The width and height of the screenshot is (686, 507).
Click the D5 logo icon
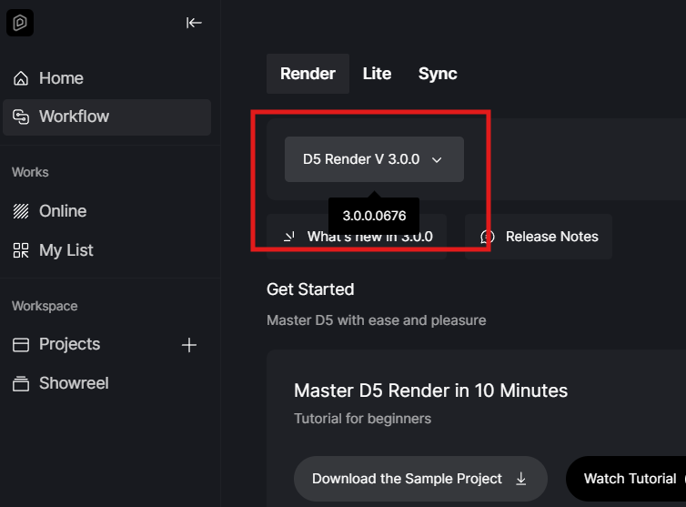click(x=20, y=23)
